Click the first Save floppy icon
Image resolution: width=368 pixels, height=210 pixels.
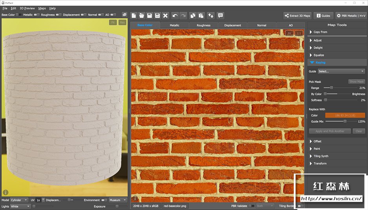[150, 16]
